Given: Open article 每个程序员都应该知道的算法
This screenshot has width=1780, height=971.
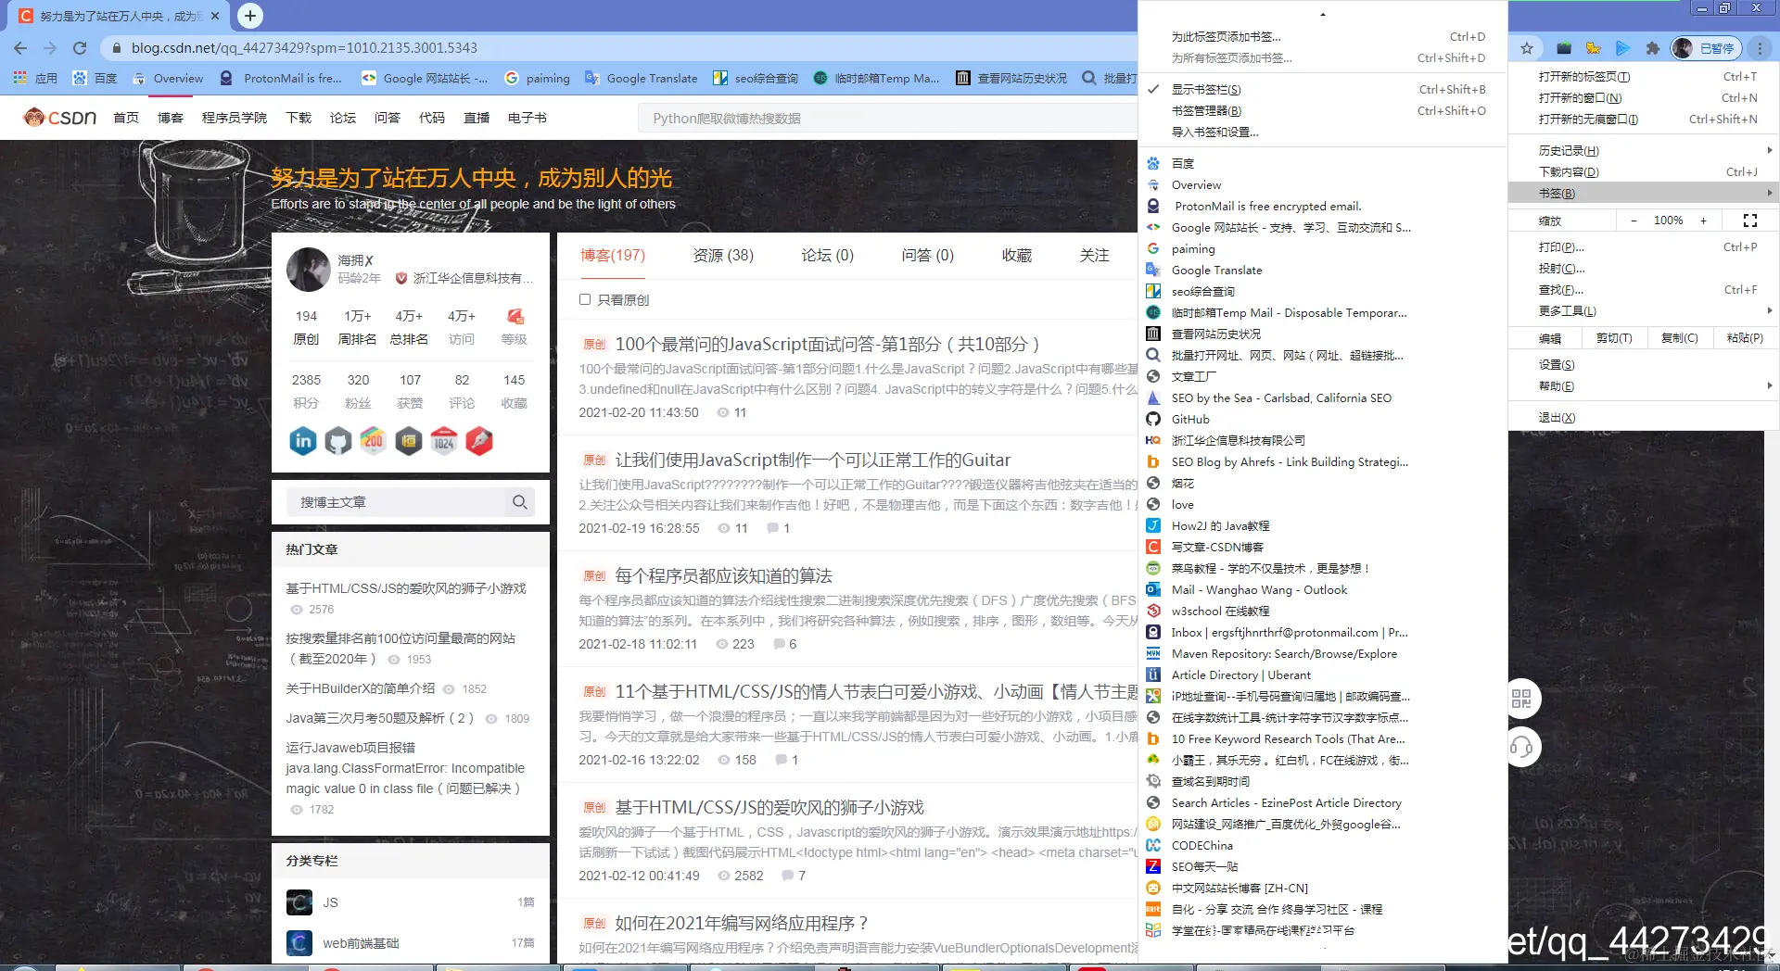Looking at the screenshot, I should 723,576.
